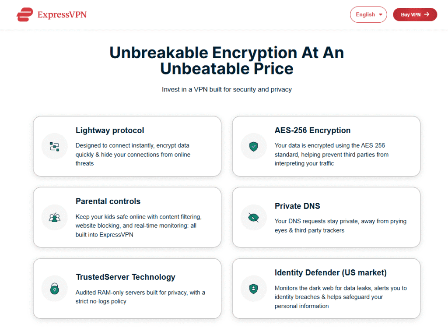Open the Parental controls card
The height and width of the screenshot is (328, 448).
pos(127,217)
